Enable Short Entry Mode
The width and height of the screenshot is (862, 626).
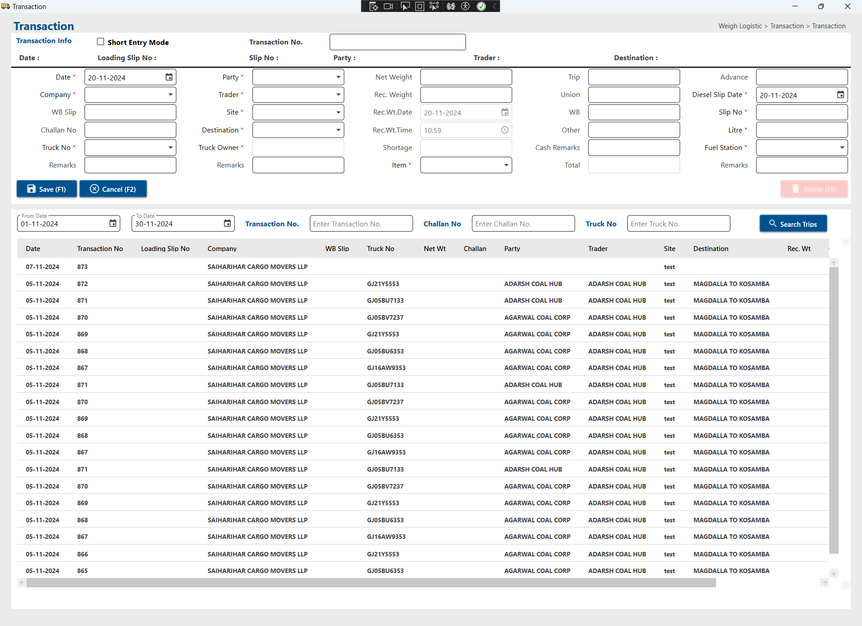pos(101,41)
